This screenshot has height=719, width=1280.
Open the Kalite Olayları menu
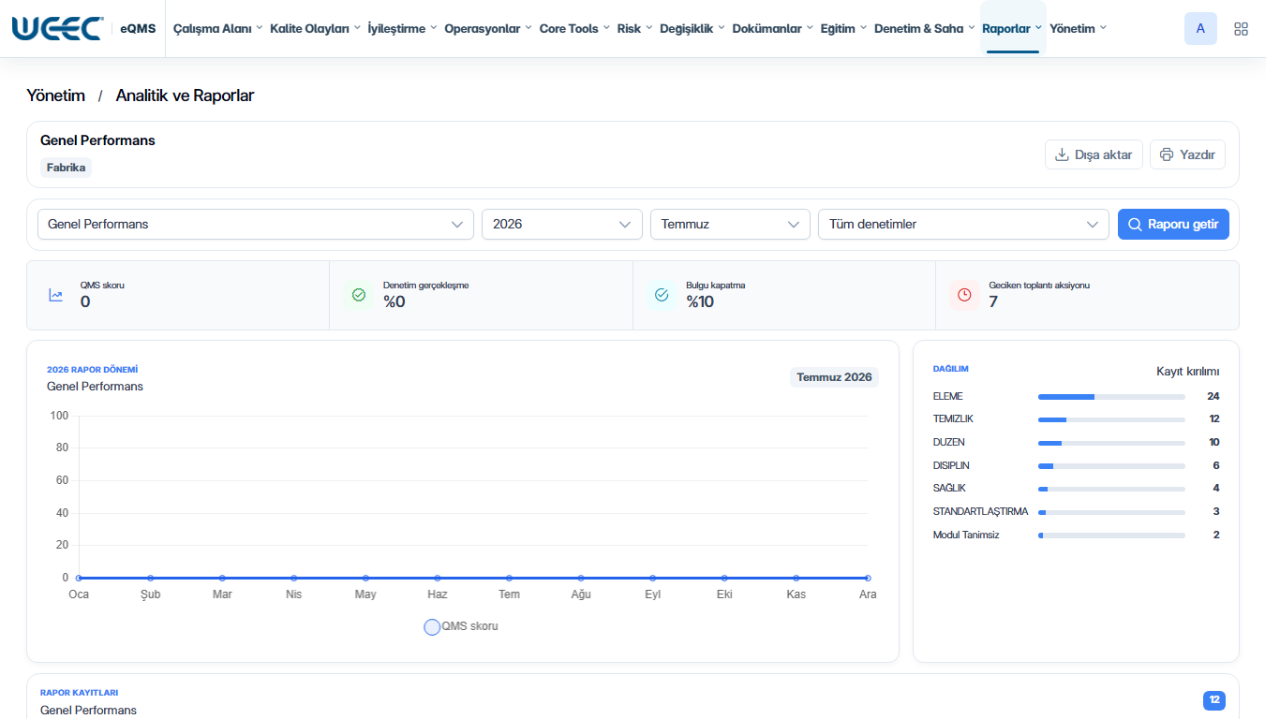(316, 29)
